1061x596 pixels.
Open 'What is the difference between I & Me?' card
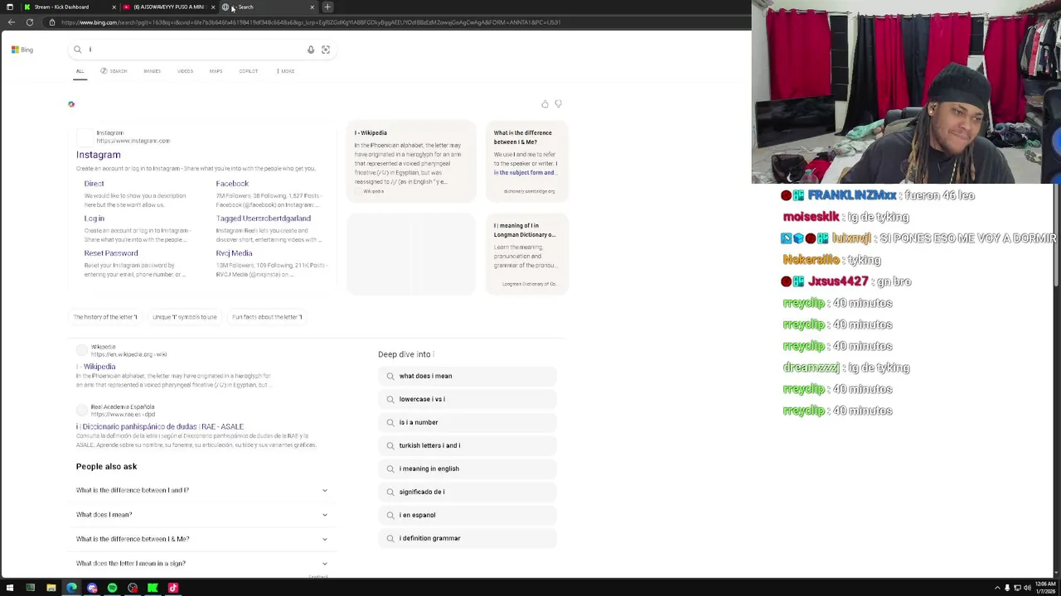[x=526, y=161]
